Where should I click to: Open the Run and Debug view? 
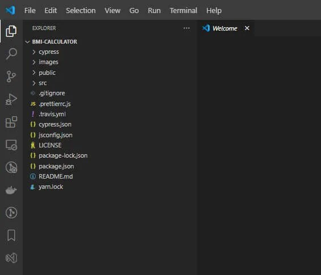(x=11, y=99)
